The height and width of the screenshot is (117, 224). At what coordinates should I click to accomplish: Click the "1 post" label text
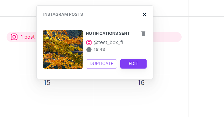click(28, 37)
